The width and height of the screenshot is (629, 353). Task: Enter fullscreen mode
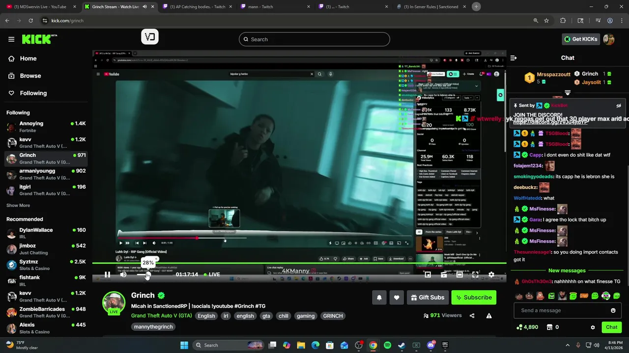point(475,275)
